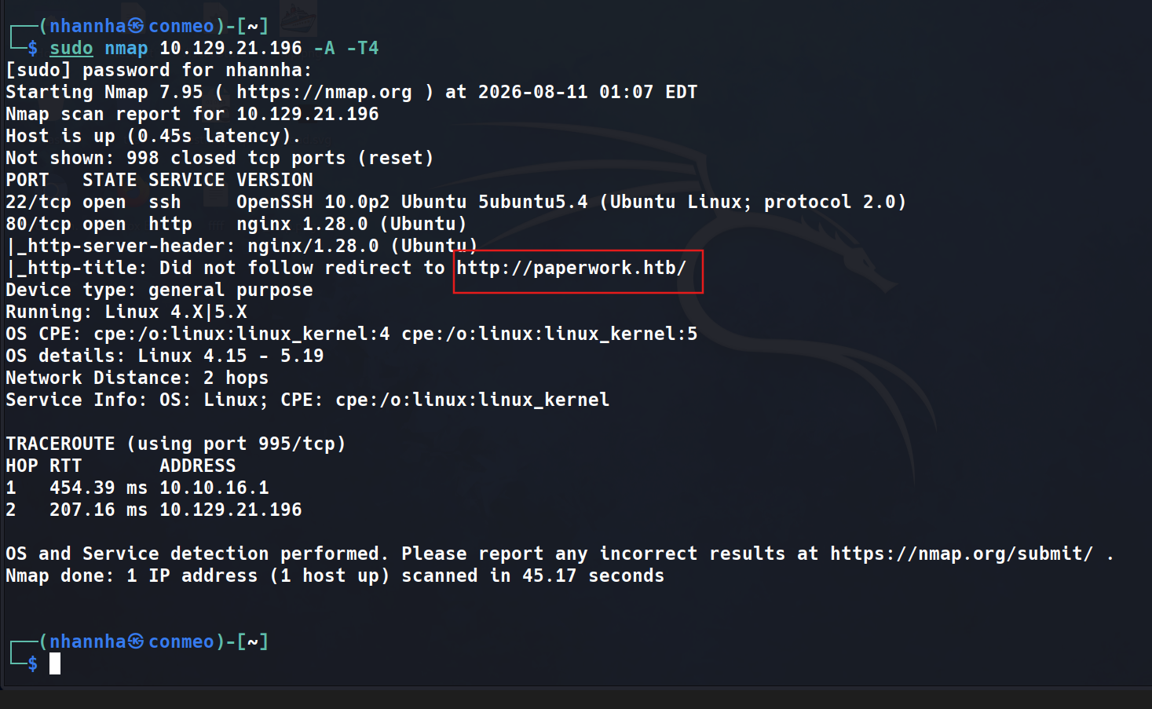Click the TRACEROUTE header line

[x=175, y=444]
